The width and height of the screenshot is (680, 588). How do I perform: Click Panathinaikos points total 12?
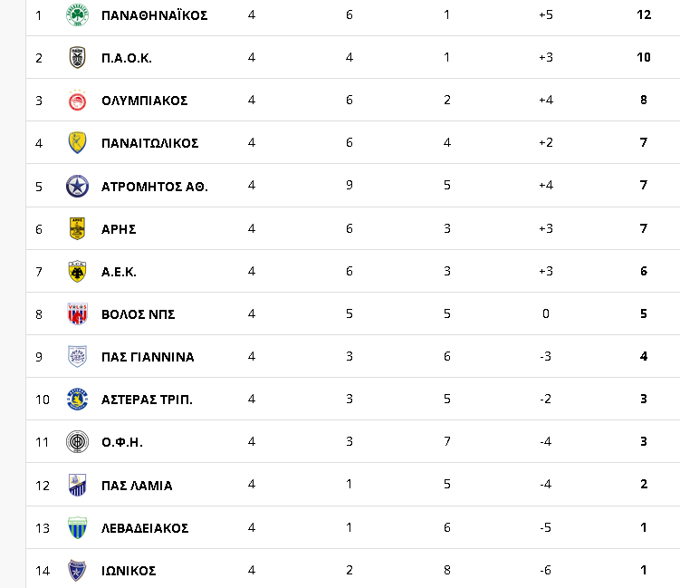644,14
